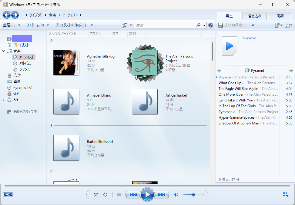Viewport: 295px width, 205px height.
Task: Click the search input field
Action: click(x=165, y=25)
